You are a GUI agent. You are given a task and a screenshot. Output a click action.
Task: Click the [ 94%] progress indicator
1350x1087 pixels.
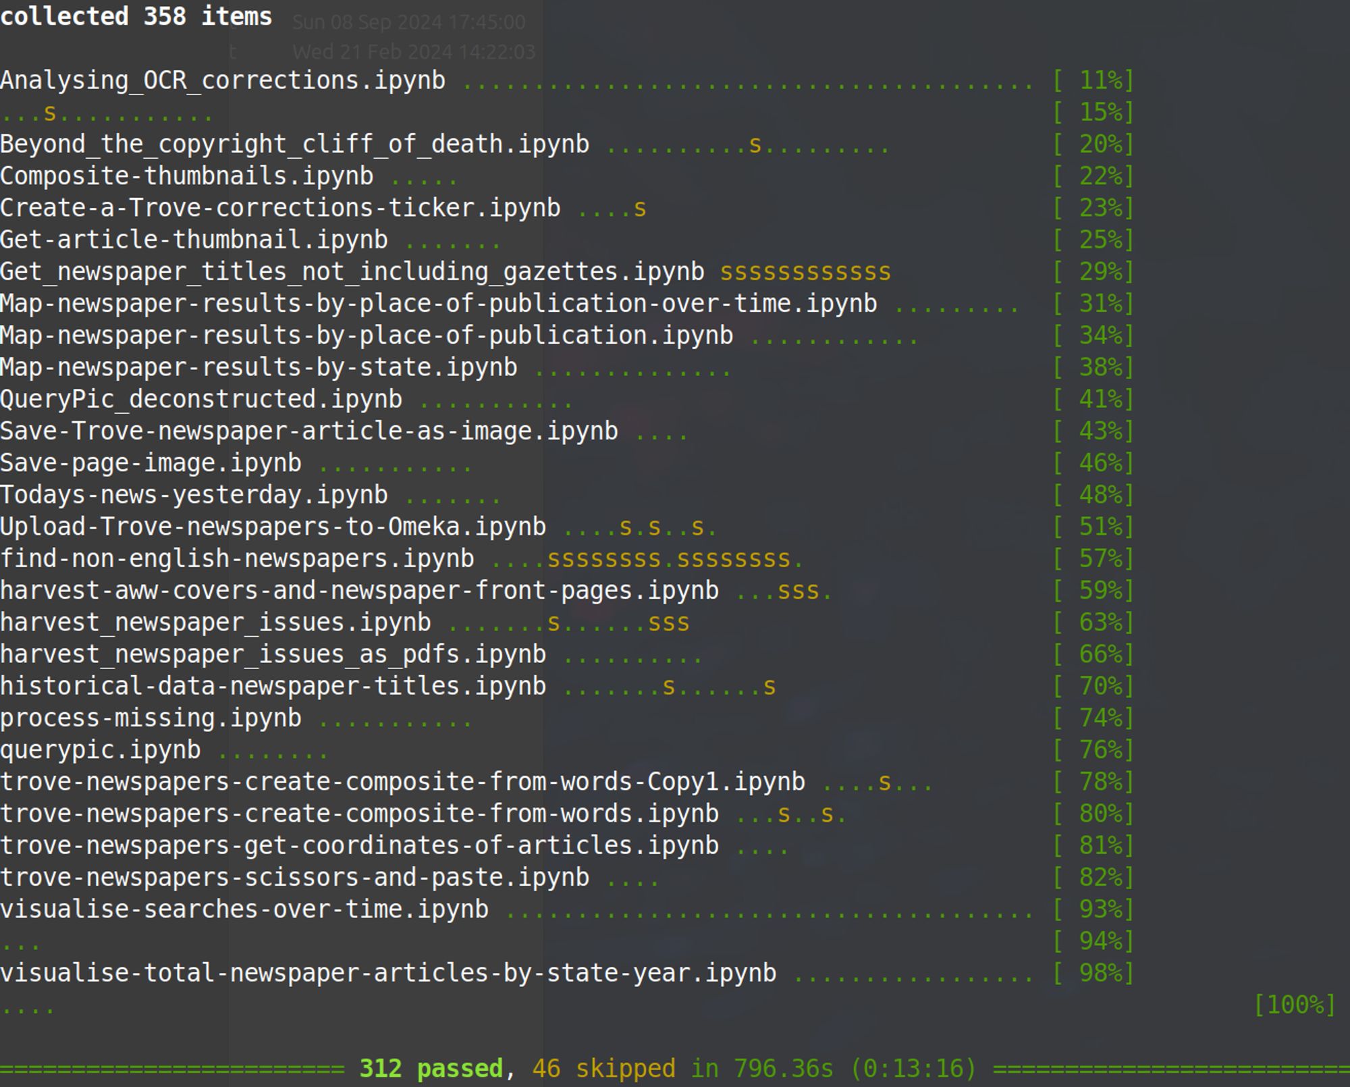coord(1093,941)
